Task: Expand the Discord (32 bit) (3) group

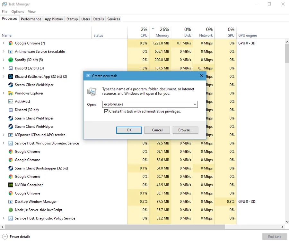Action: pyautogui.click(x=3, y=68)
